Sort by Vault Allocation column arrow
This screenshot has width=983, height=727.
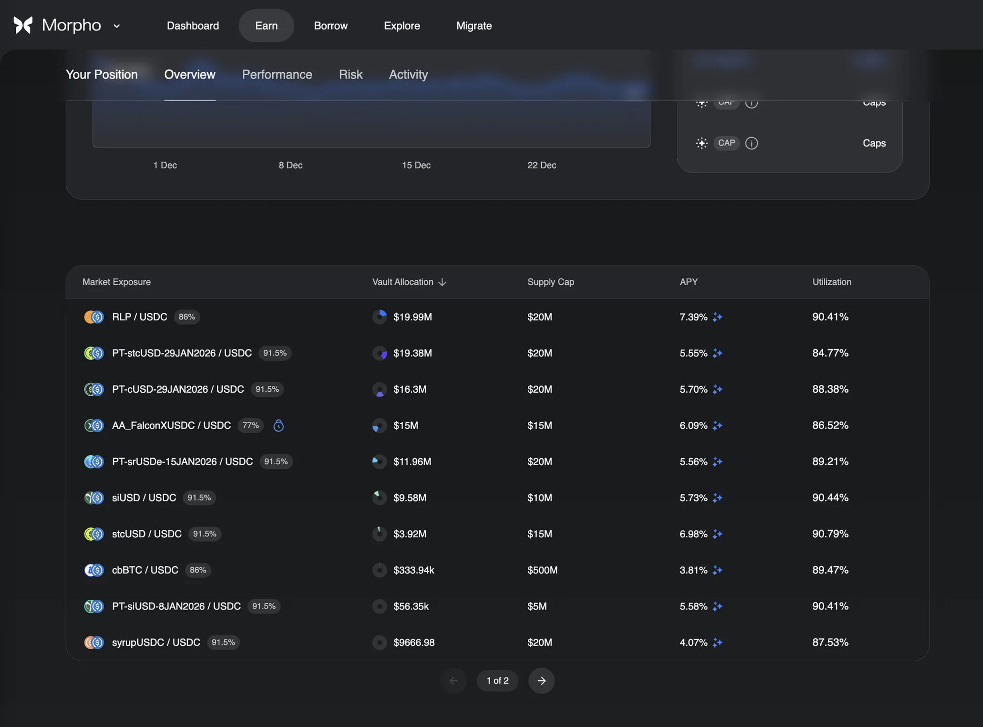pos(442,282)
